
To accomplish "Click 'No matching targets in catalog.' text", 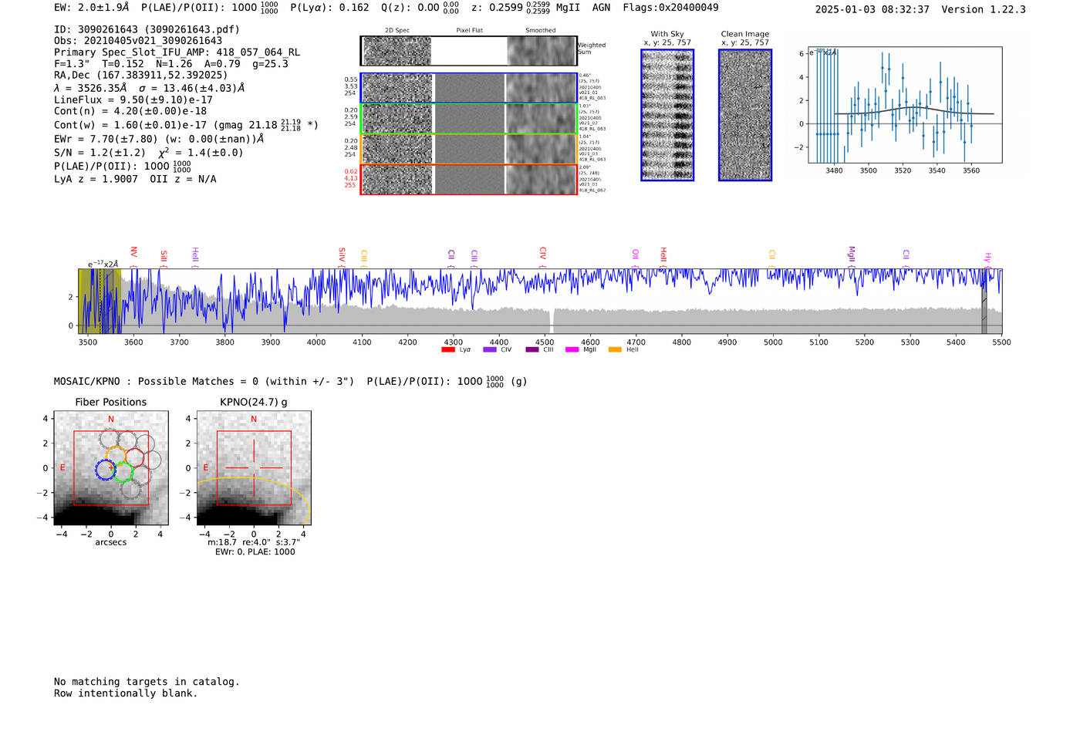I will point(147,682).
